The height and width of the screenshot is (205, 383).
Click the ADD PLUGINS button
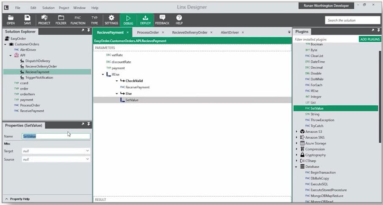point(370,39)
